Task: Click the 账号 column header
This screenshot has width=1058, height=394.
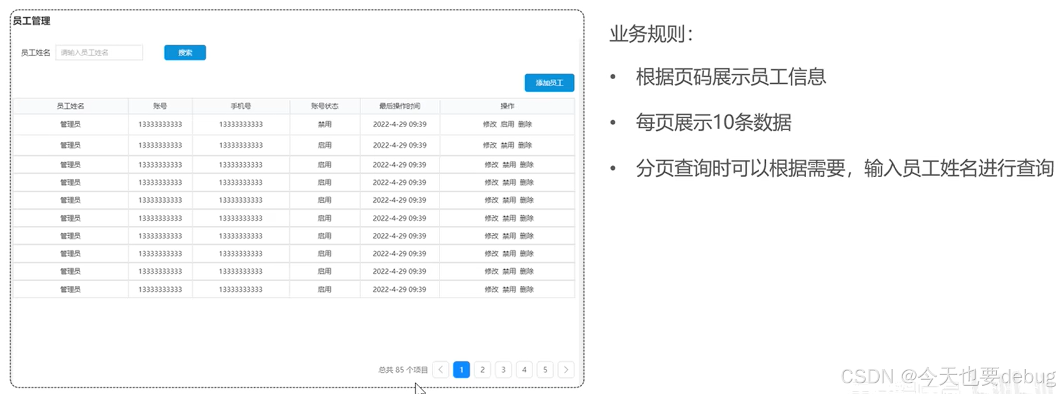Action: tap(160, 106)
